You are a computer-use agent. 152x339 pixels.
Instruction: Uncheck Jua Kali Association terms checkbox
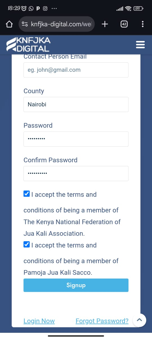coord(27,194)
